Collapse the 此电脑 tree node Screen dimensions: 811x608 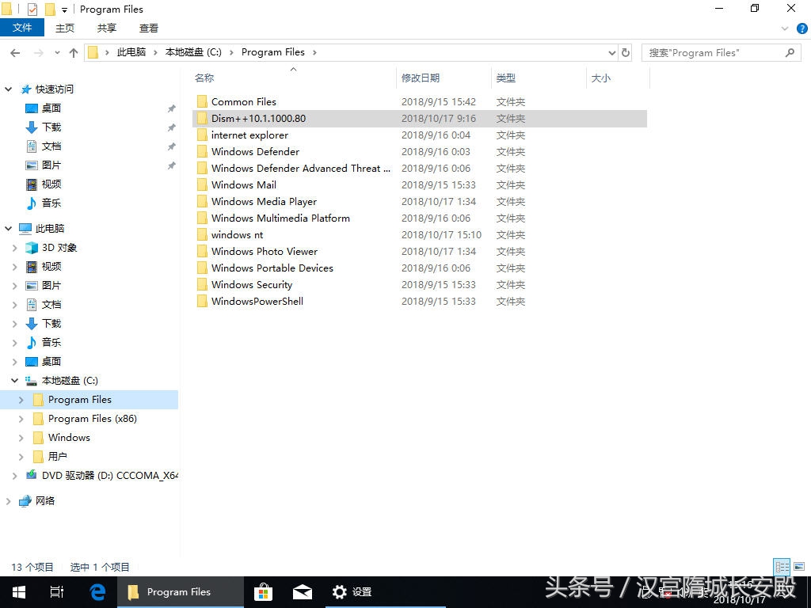[8, 229]
